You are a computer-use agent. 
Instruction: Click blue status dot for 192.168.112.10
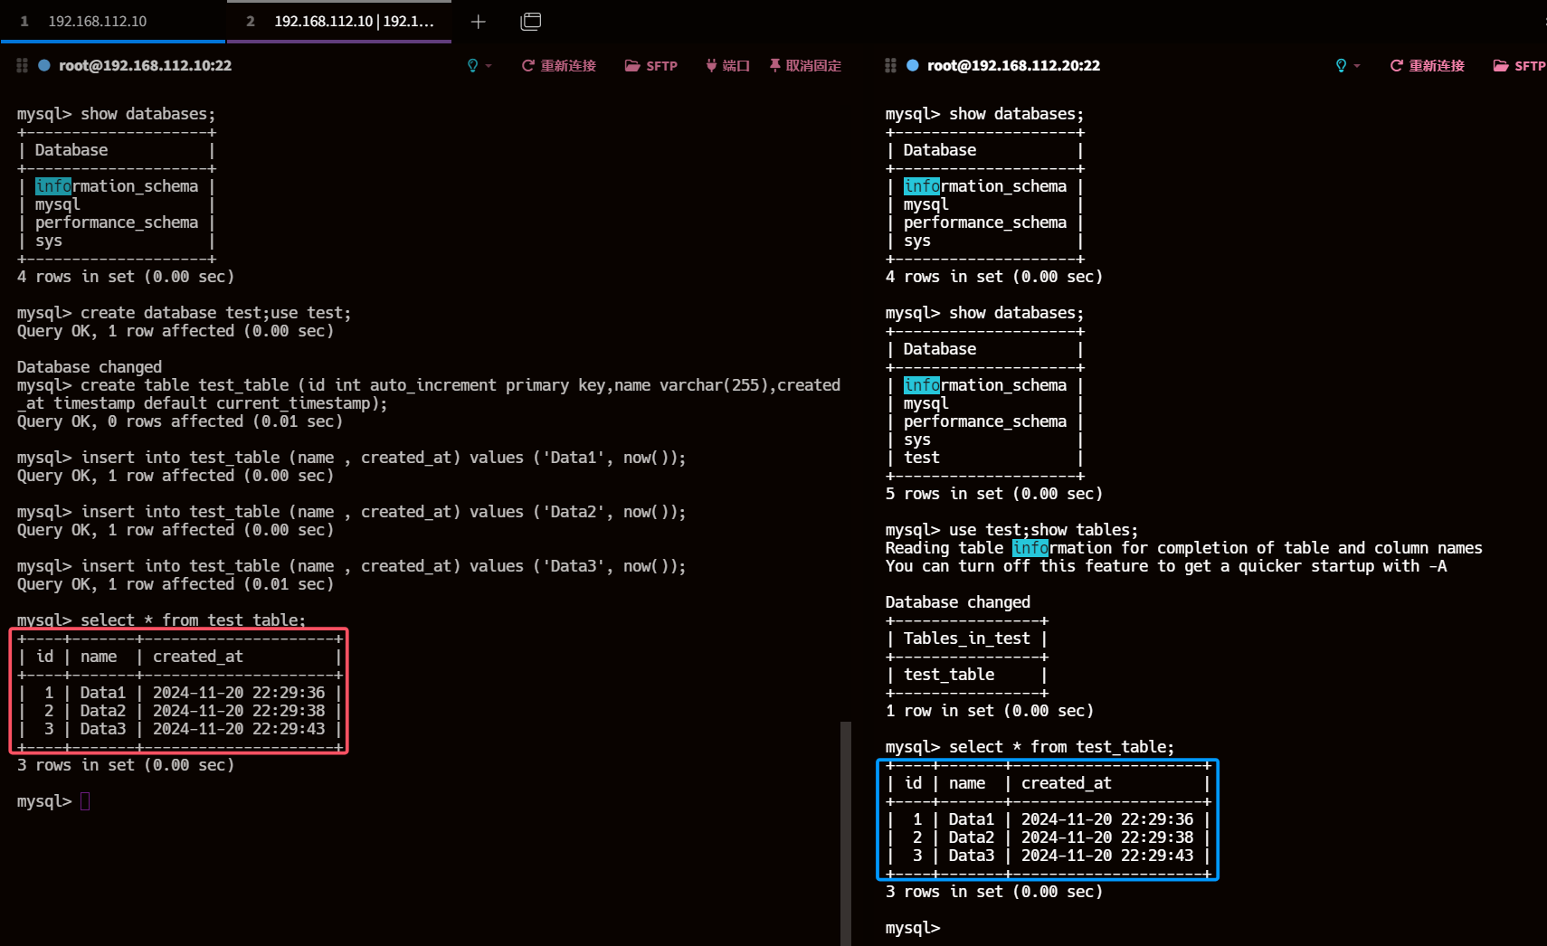coord(44,66)
